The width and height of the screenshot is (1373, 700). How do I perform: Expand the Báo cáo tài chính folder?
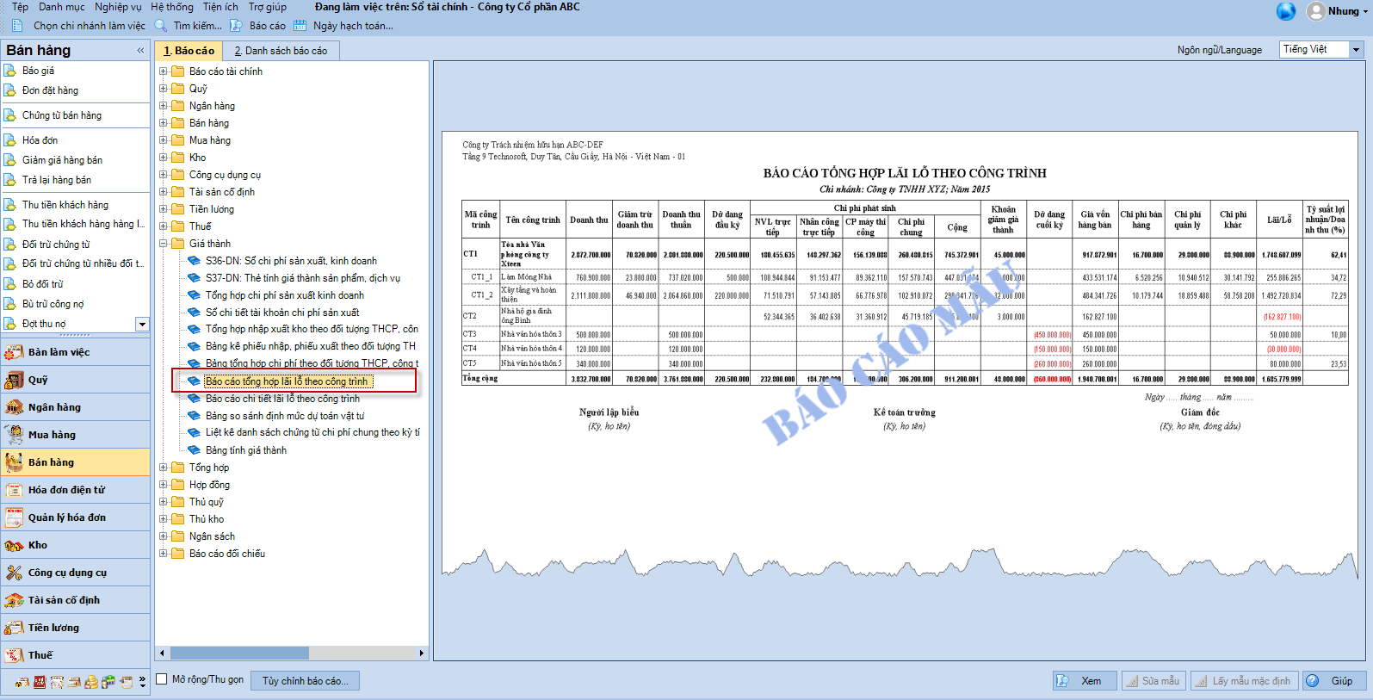163,71
